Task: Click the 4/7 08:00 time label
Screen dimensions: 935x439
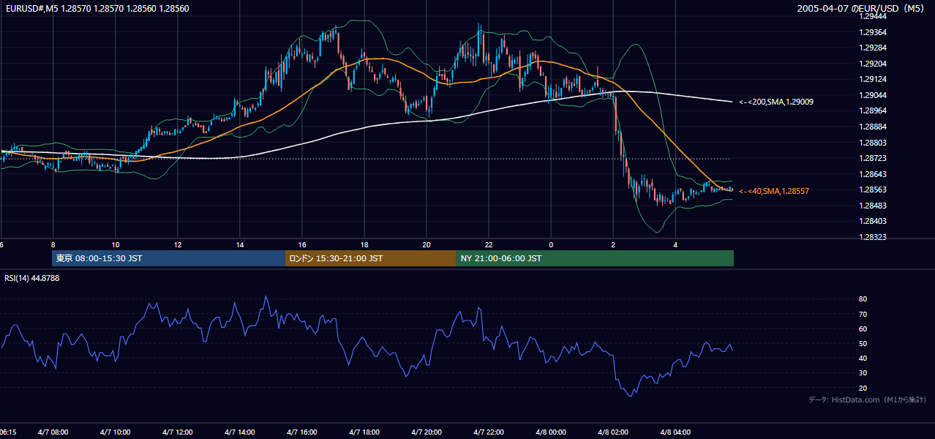Action: (x=53, y=432)
